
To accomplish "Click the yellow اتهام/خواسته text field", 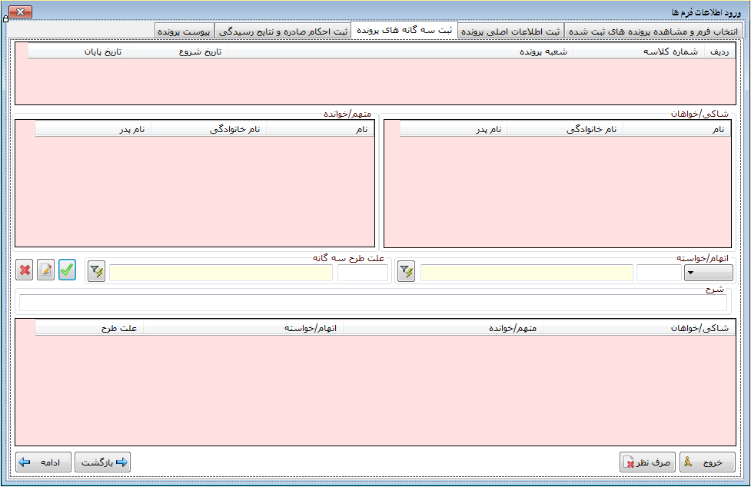I will coord(527,273).
